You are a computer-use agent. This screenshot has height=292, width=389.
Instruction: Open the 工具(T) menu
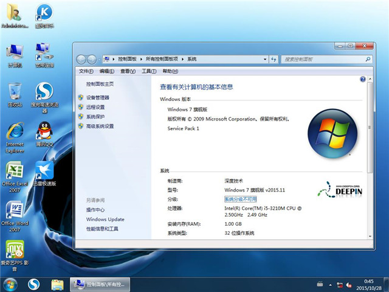click(x=149, y=71)
